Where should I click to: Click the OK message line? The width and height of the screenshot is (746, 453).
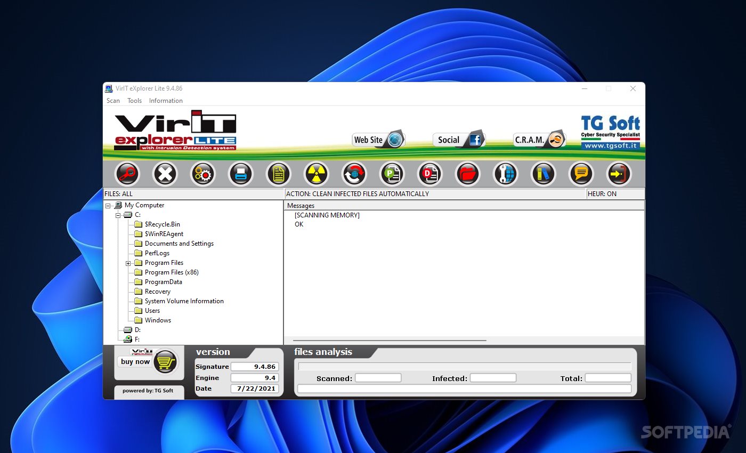tap(299, 224)
